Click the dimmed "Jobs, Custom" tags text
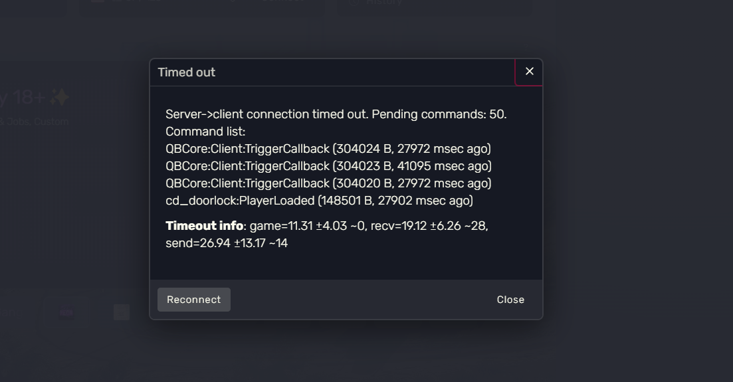Viewport: 733px width, 382px height. tap(37, 122)
